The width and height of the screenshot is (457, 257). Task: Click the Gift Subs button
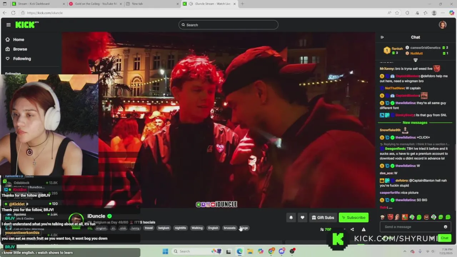pyautogui.click(x=323, y=217)
